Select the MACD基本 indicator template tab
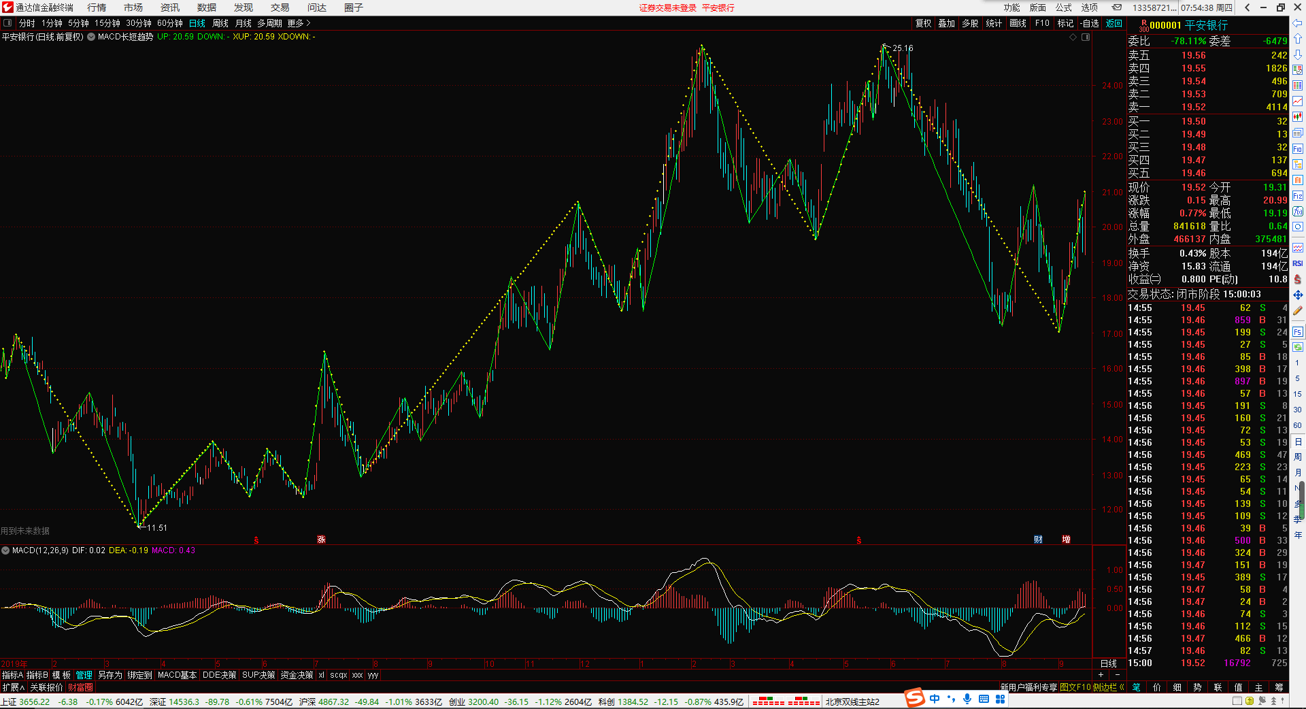The height and width of the screenshot is (709, 1306). (177, 675)
